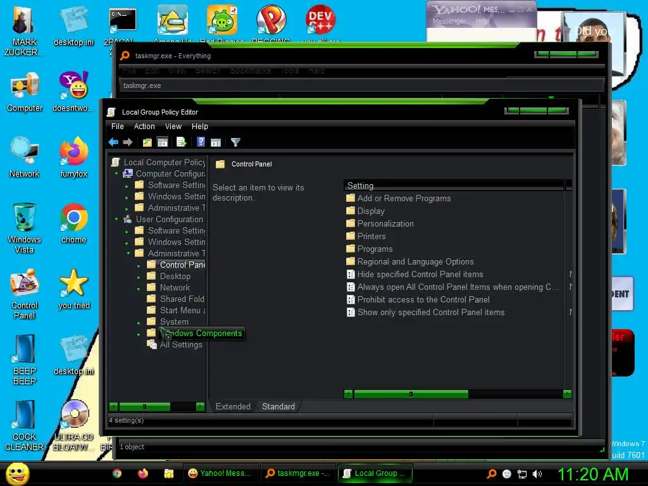
Task: Open the Action menu
Action: click(144, 127)
